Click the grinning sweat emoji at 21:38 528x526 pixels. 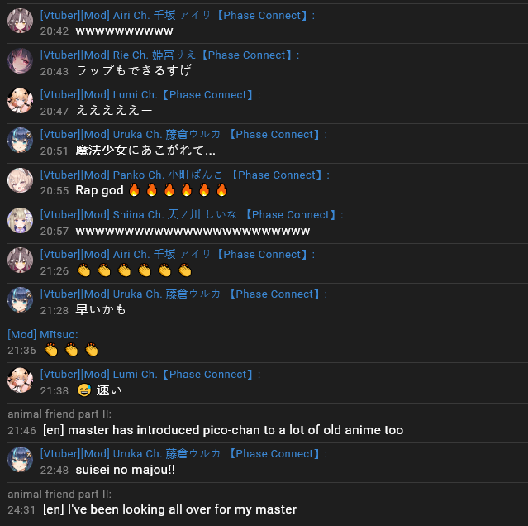[84, 390]
